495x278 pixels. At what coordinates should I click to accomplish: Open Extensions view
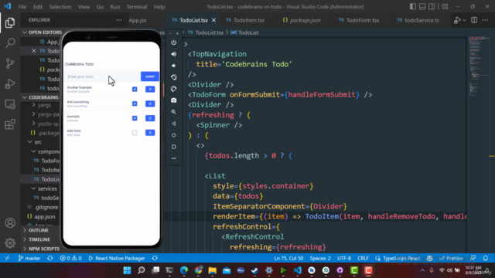10,124
